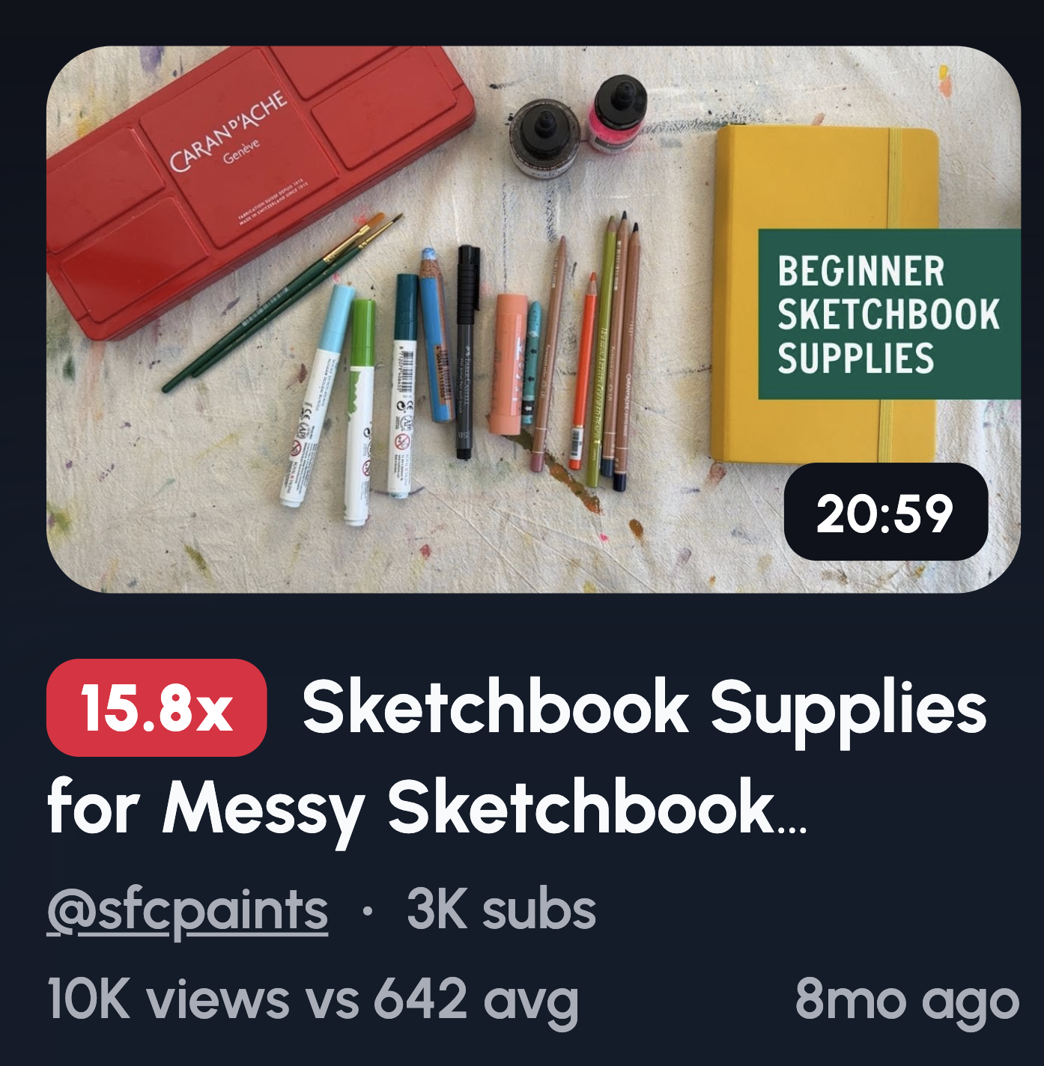Click the 8mo ago upload date
This screenshot has height=1066, width=1044.
pyautogui.click(x=907, y=999)
